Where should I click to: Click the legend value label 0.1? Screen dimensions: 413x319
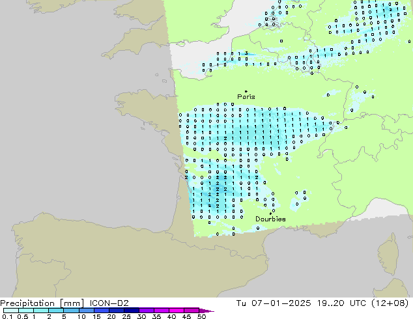click(7, 316)
